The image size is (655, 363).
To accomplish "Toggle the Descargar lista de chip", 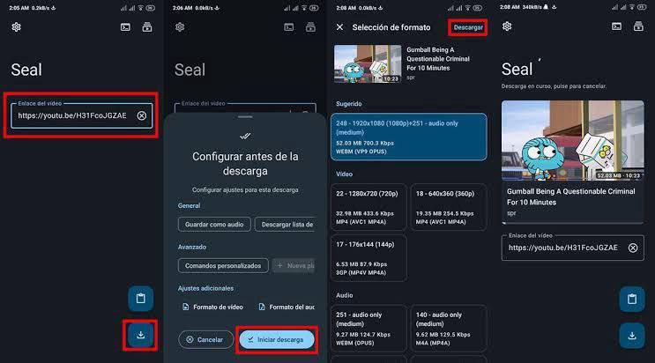I will 285,225.
